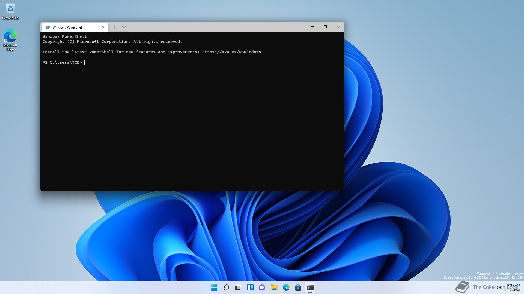Screen dimensions: 524x294
Task: Open the Widgets panel from taskbar
Action: [x=250, y=287]
